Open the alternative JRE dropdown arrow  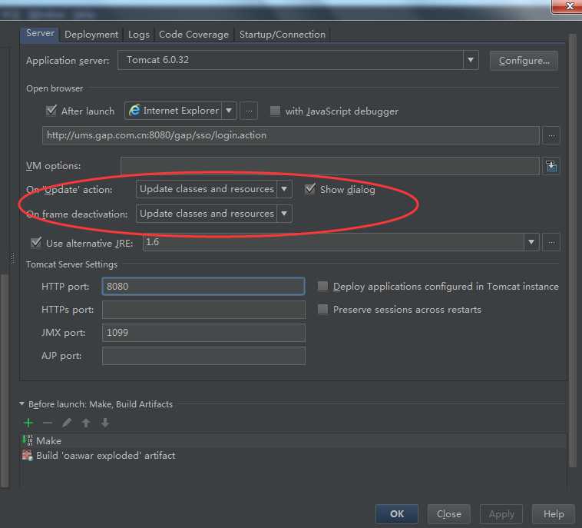531,242
